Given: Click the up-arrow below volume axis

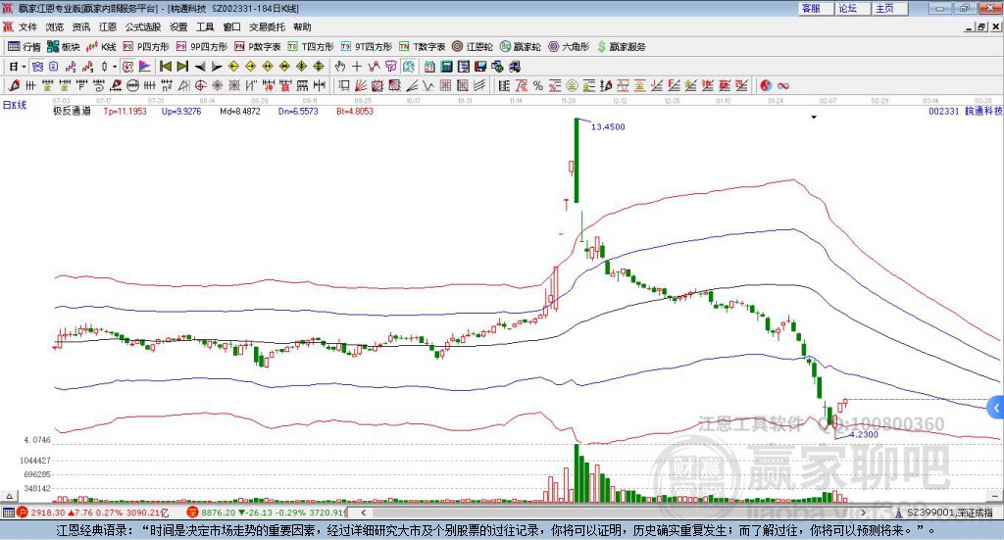Looking at the screenshot, I should coord(9,496).
